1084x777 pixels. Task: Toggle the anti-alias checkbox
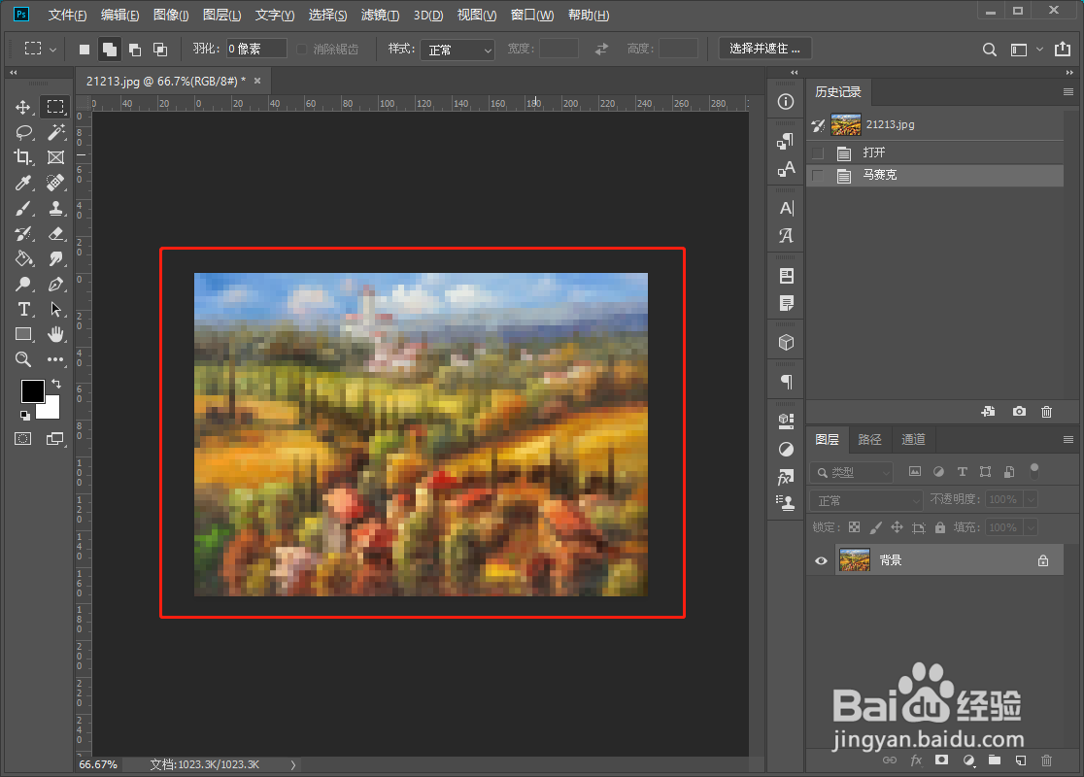(x=302, y=50)
